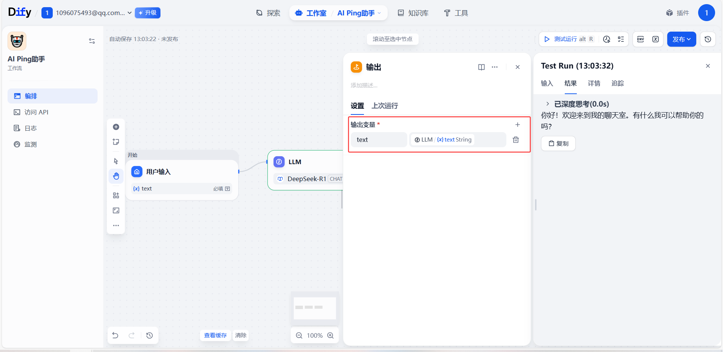Switch to the 上次运行 tab
Screen dimensions: 723x352
tap(385, 106)
